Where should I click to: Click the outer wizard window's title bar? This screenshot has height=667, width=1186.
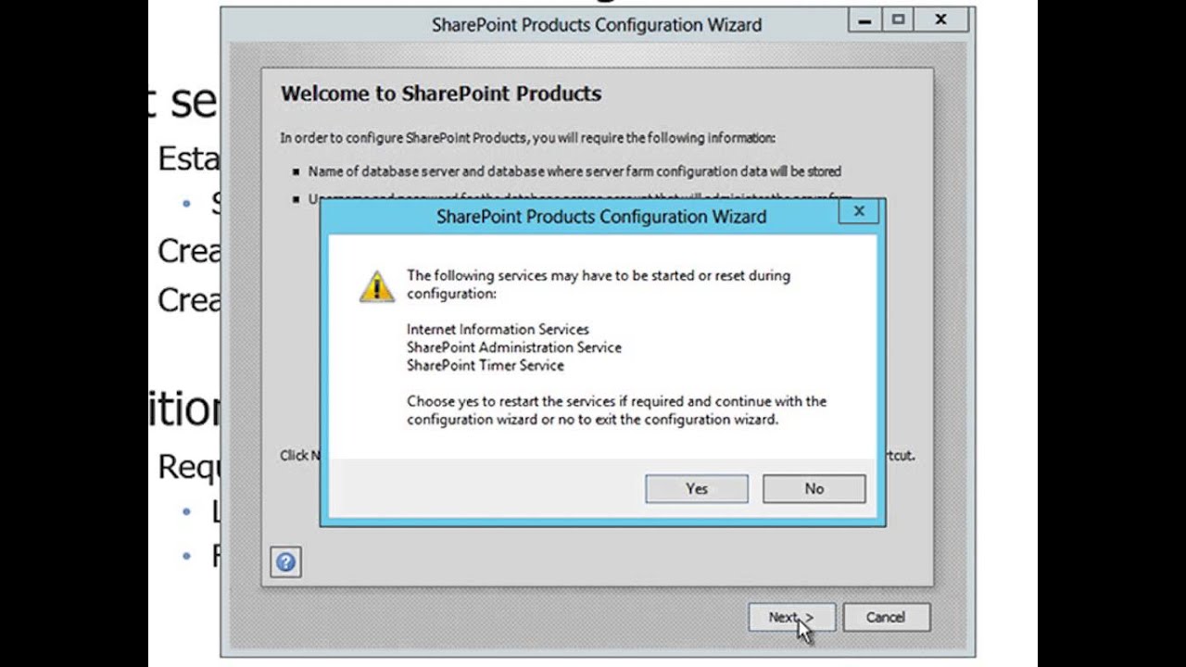click(x=596, y=25)
